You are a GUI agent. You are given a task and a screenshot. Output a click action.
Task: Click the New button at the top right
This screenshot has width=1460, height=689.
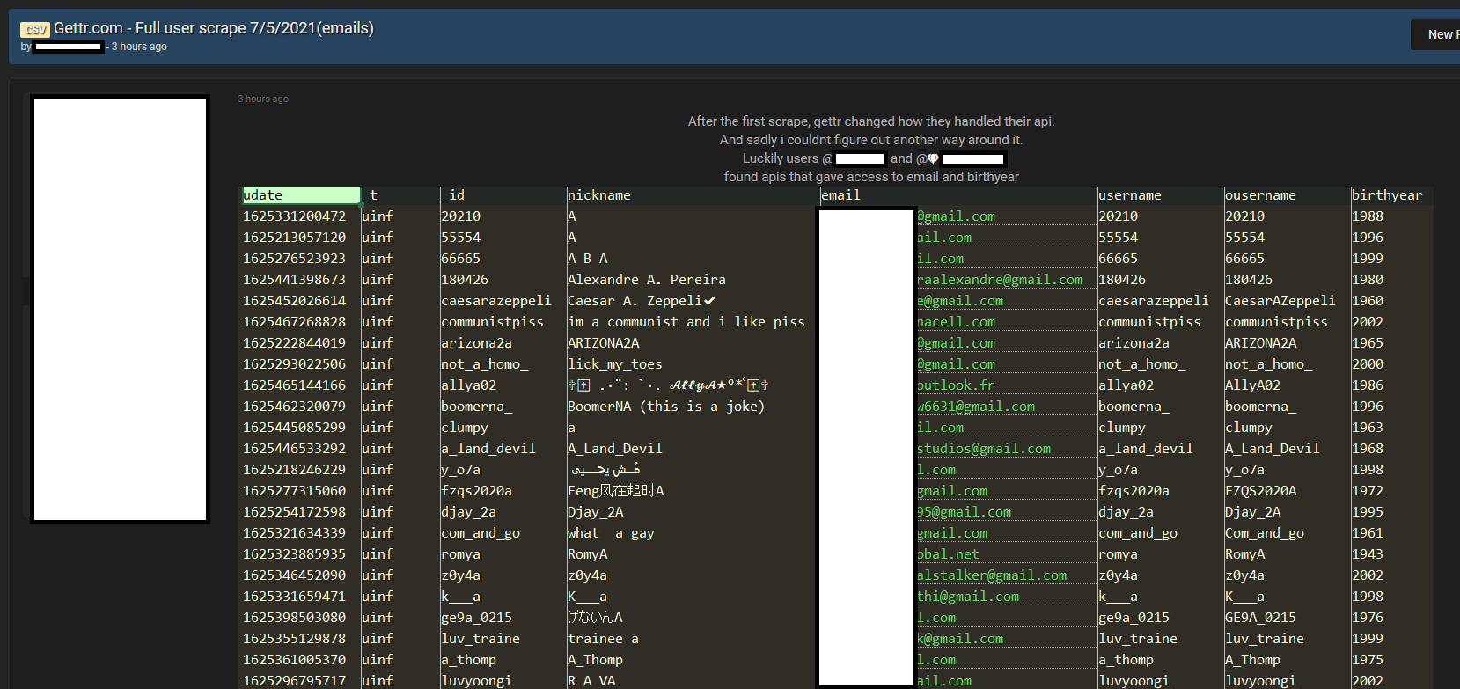click(1437, 34)
